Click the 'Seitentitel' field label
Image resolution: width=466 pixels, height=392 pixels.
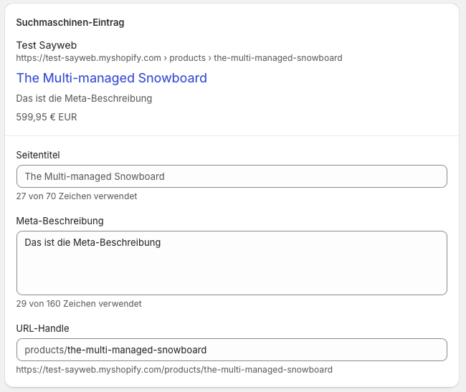point(39,155)
